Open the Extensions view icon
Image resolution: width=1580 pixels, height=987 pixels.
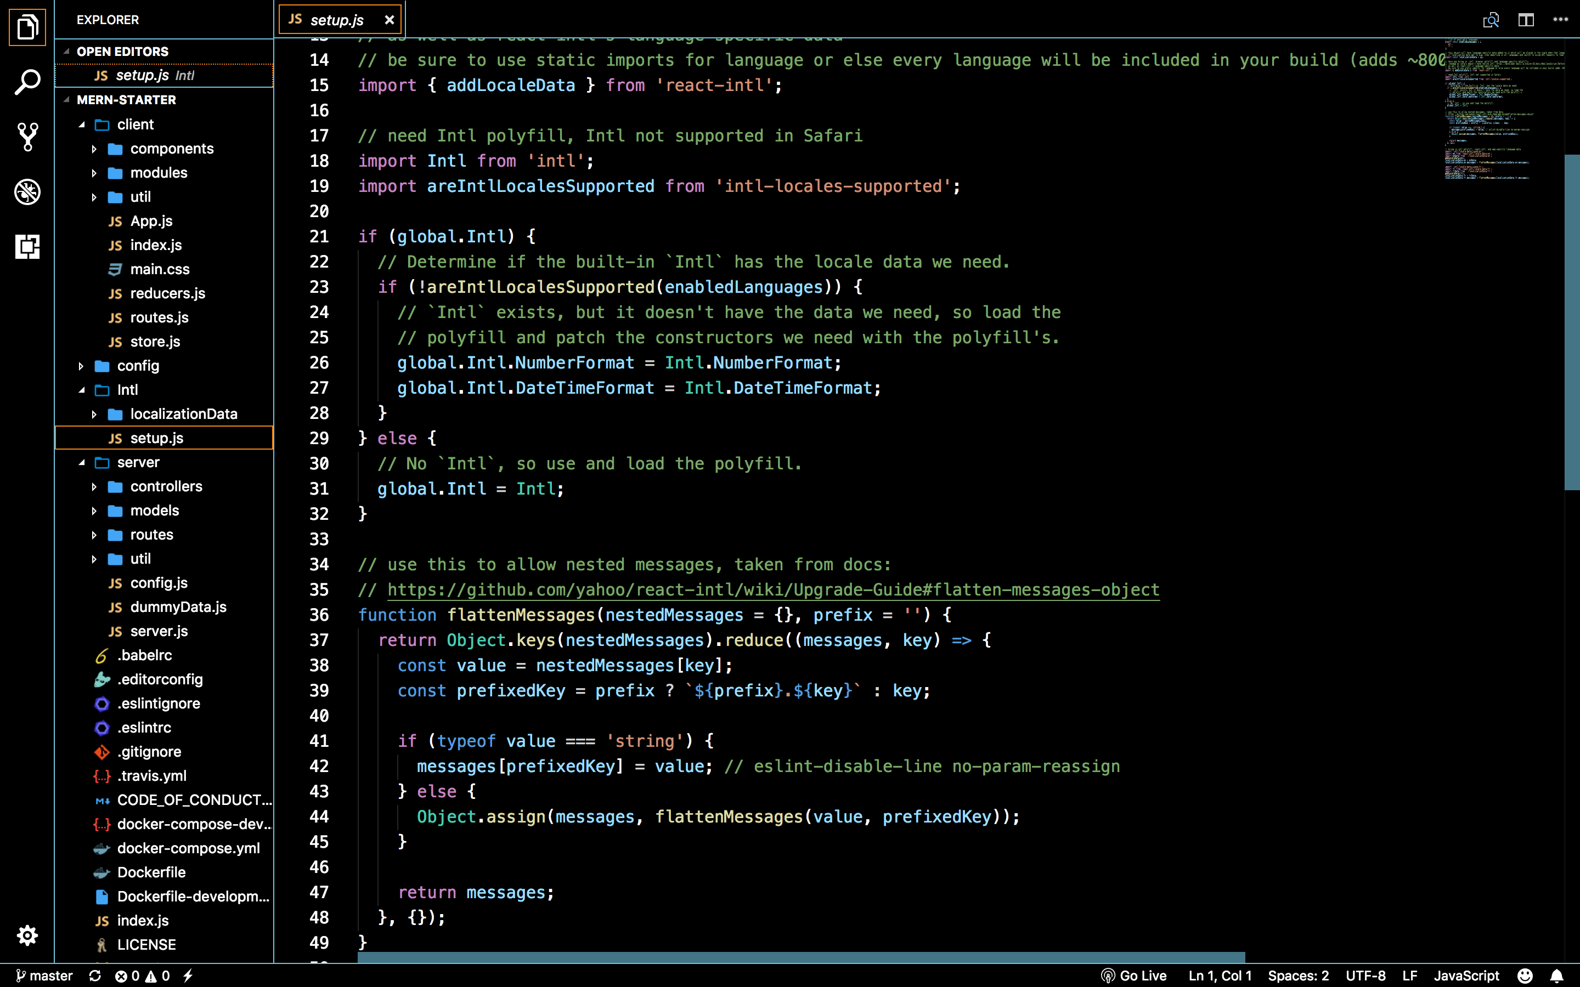coord(27,247)
